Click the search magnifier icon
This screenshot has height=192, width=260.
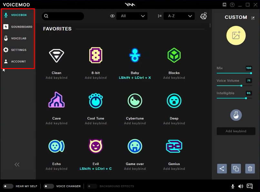click(x=46, y=16)
